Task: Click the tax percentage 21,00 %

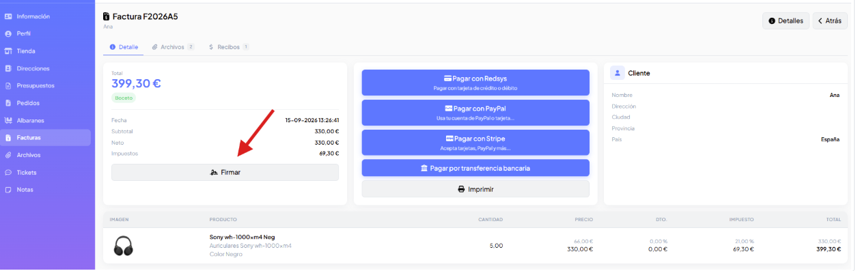Action: coord(744,242)
